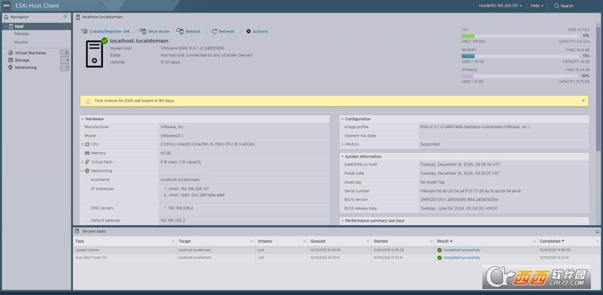Click the Networking icon in Navigator
The image size is (603, 295).
click(11, 67)
